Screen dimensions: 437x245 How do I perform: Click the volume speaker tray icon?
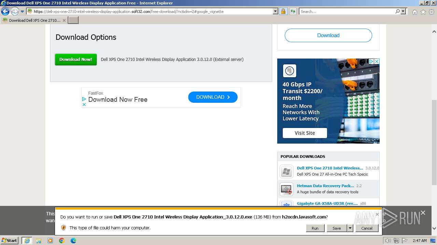pos(388,241)
